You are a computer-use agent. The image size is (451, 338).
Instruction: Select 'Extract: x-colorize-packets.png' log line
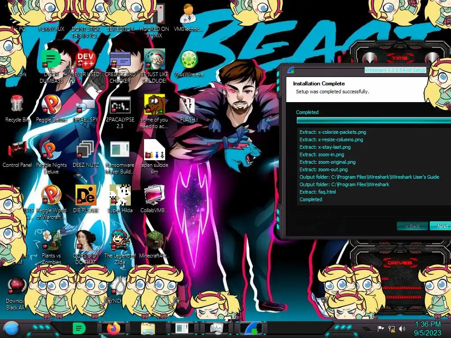(333, 132)
